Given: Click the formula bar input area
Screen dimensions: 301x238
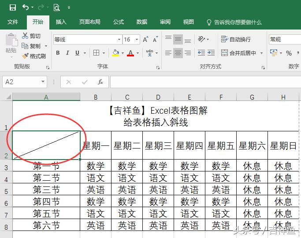Looking at the screenshot, I should coord(205,82).
